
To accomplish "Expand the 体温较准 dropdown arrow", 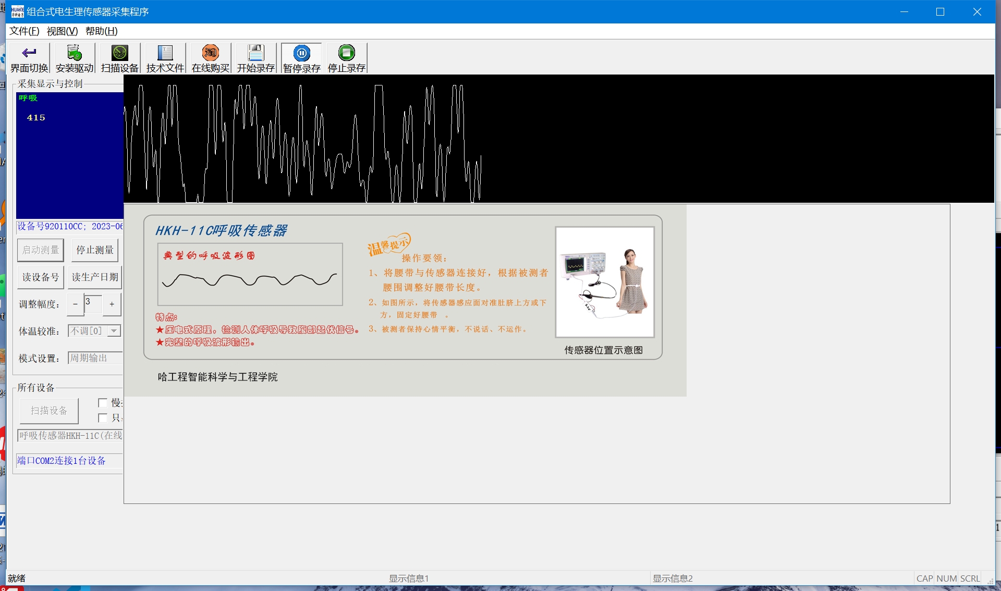I will pyautogui.click(x=114, y=331).
